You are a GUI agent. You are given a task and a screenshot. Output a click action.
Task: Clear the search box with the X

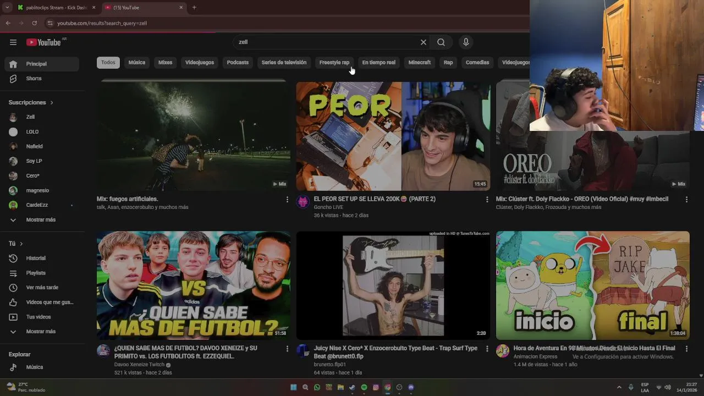coord(424,42)
